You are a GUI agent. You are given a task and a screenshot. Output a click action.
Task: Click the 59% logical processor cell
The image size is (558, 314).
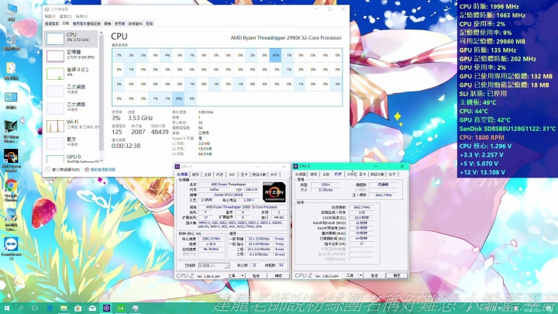coord(179,98)
